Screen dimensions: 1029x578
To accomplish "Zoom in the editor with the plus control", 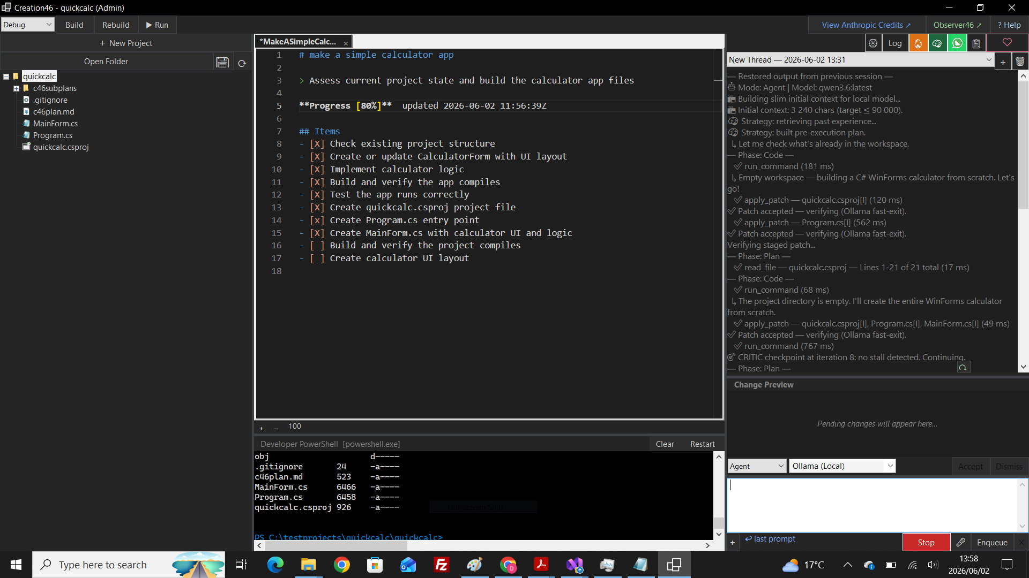I will click(261, 428).
